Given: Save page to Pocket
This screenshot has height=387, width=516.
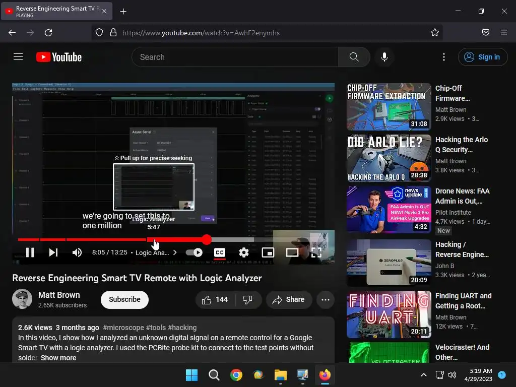Looking at the screenshot, I should 486,32.
